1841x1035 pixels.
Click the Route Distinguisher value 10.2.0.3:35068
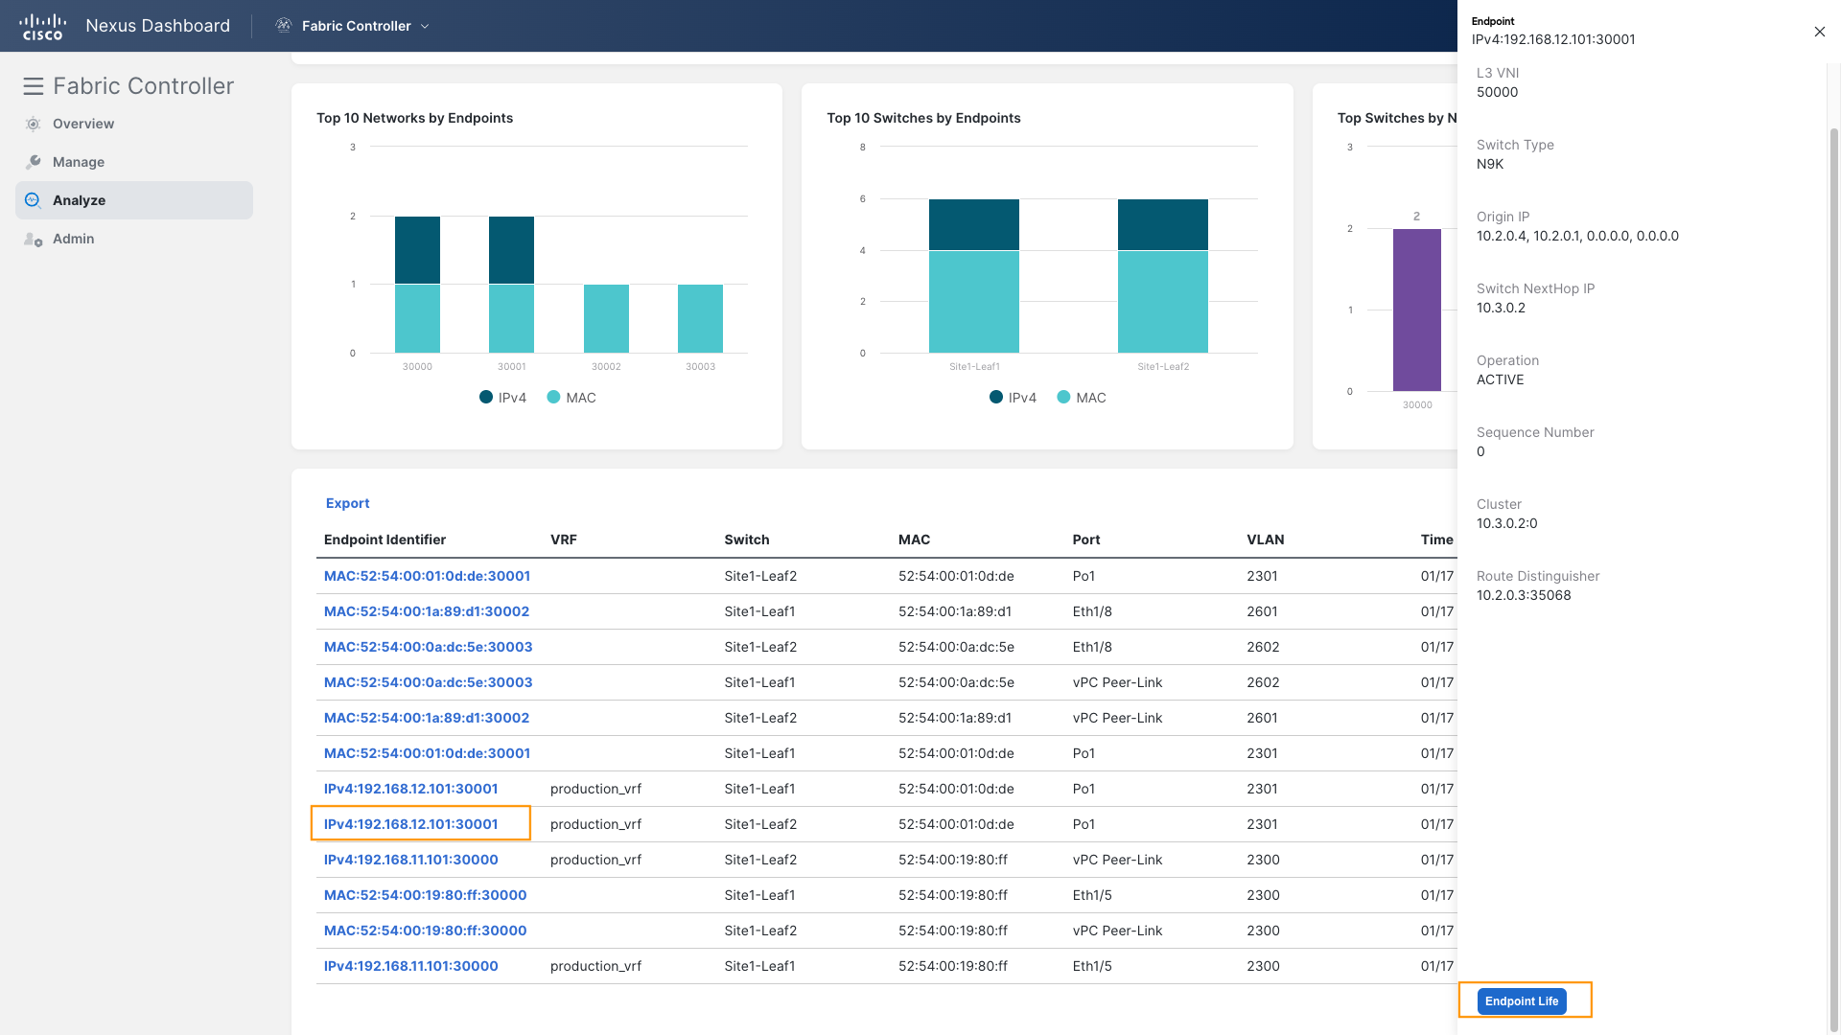coord(1524,595)
